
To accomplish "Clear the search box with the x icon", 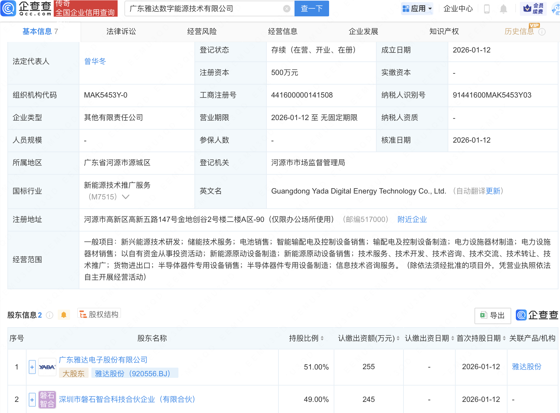I will [286, 9].
